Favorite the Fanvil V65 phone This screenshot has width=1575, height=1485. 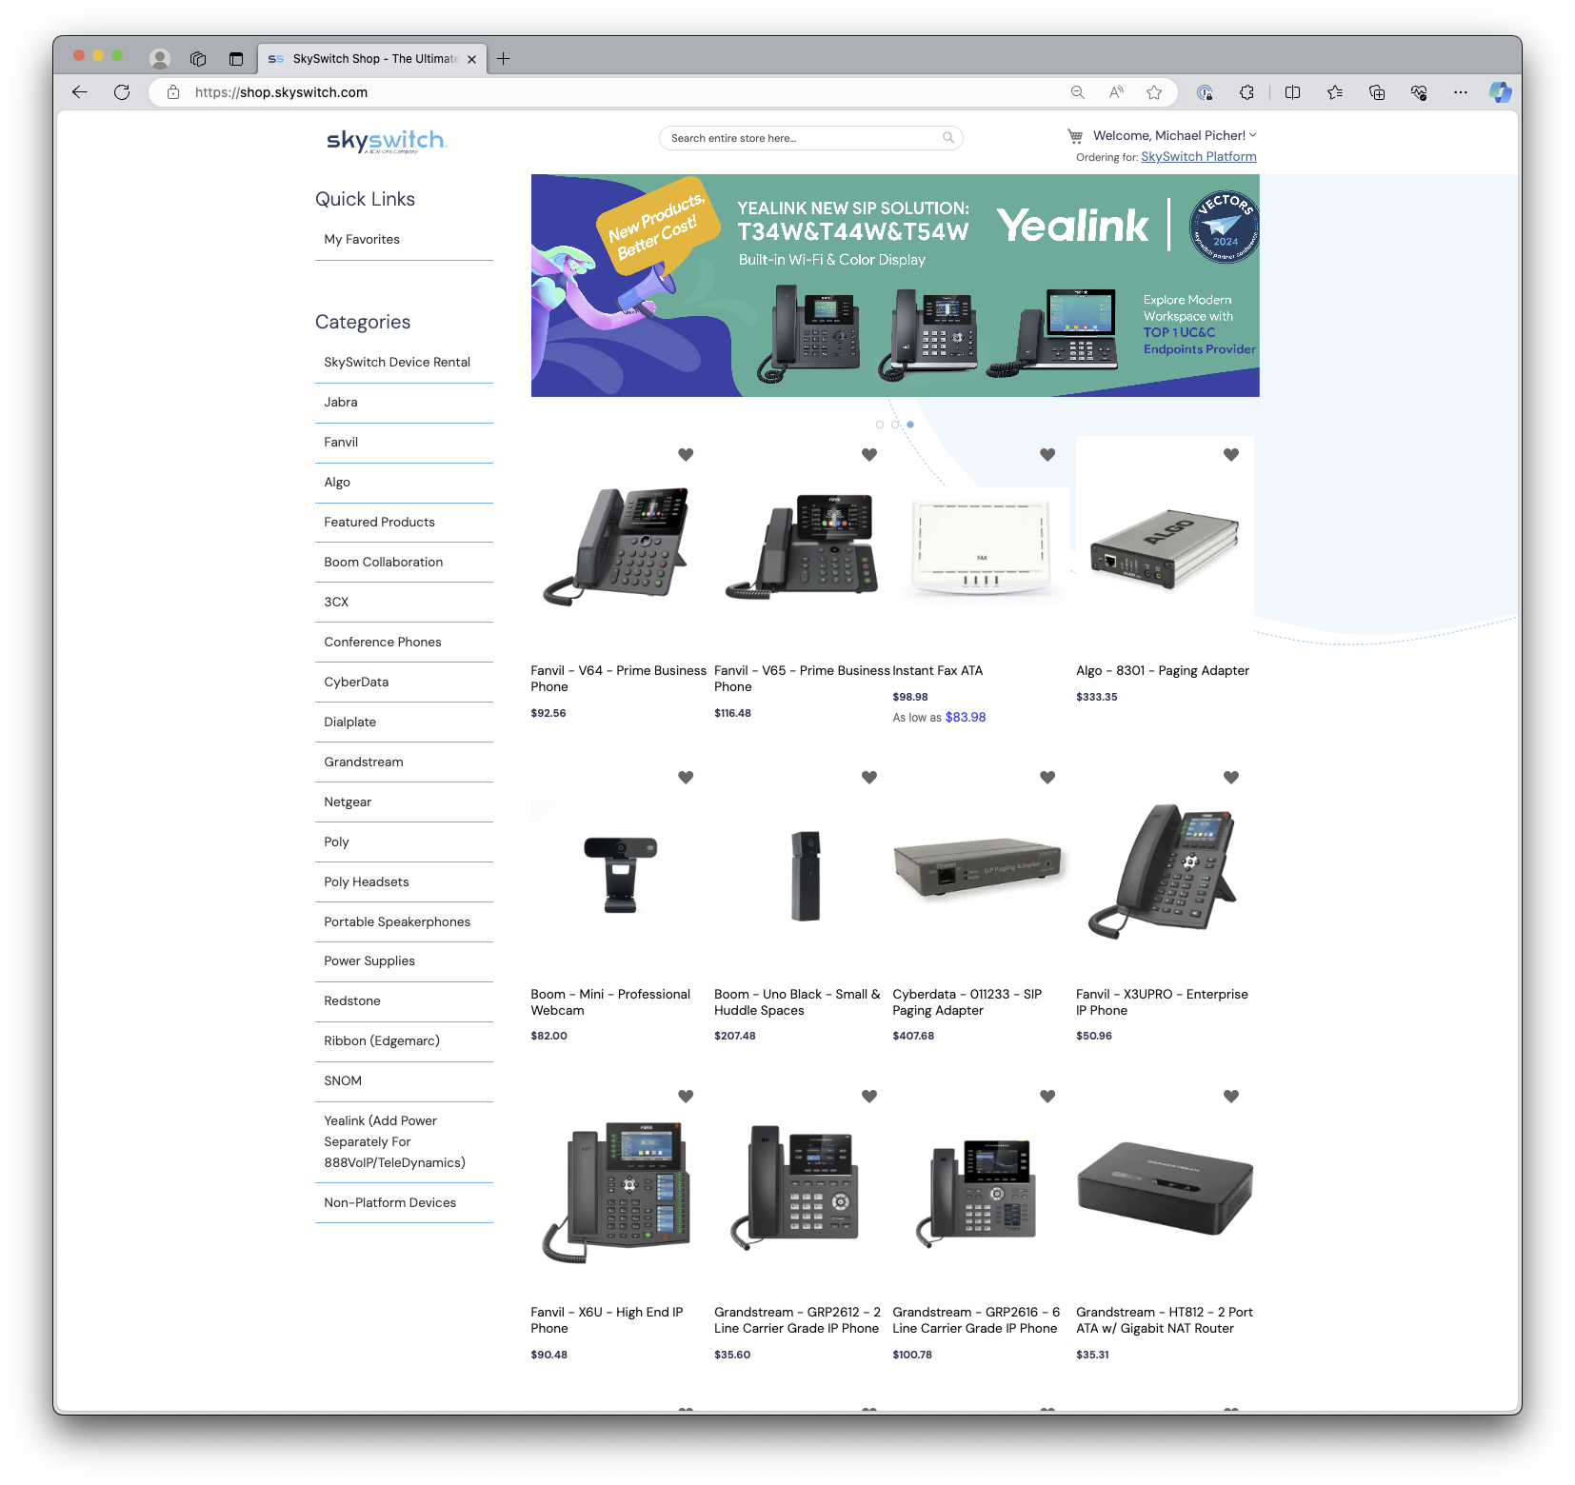[x=869, y=455]
